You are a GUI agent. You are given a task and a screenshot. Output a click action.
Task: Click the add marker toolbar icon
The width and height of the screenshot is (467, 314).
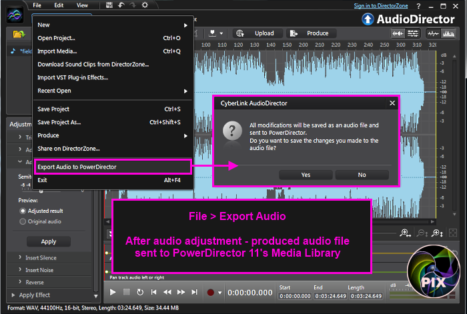212,33
